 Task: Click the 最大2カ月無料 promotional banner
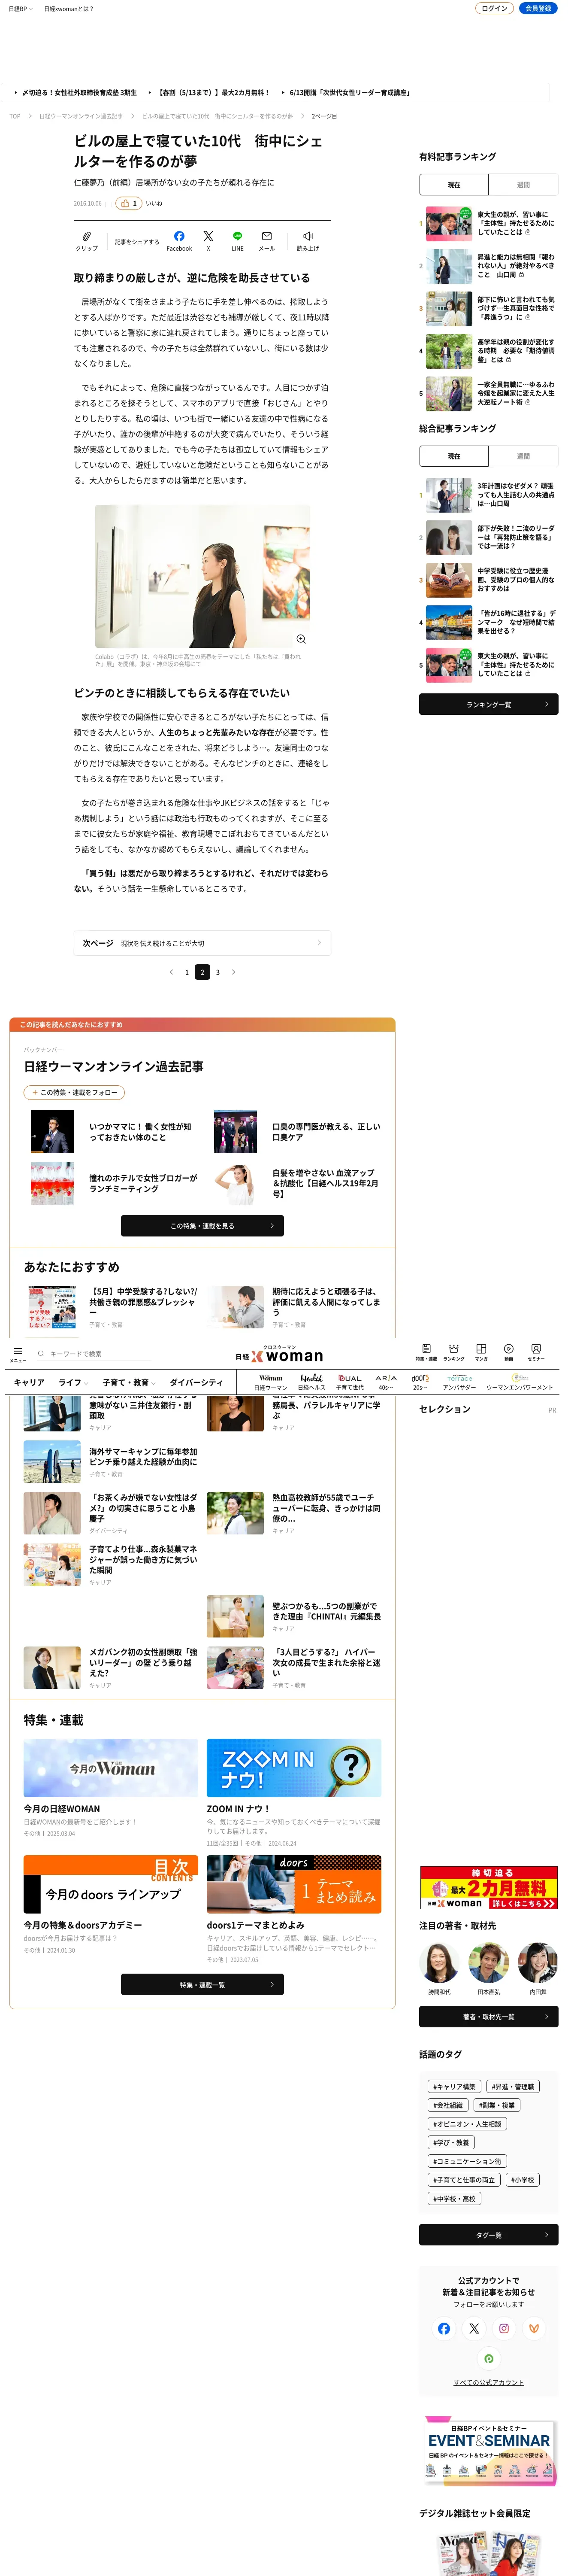(489, 1888)
